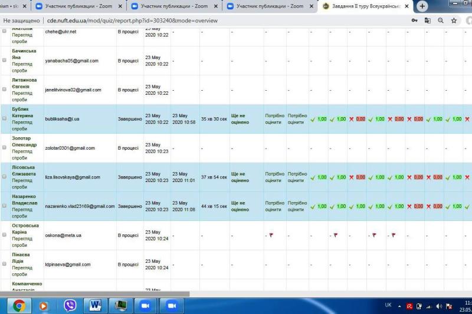Click the red antivirus icon in tray
The image size is (472, 314).
409,306
